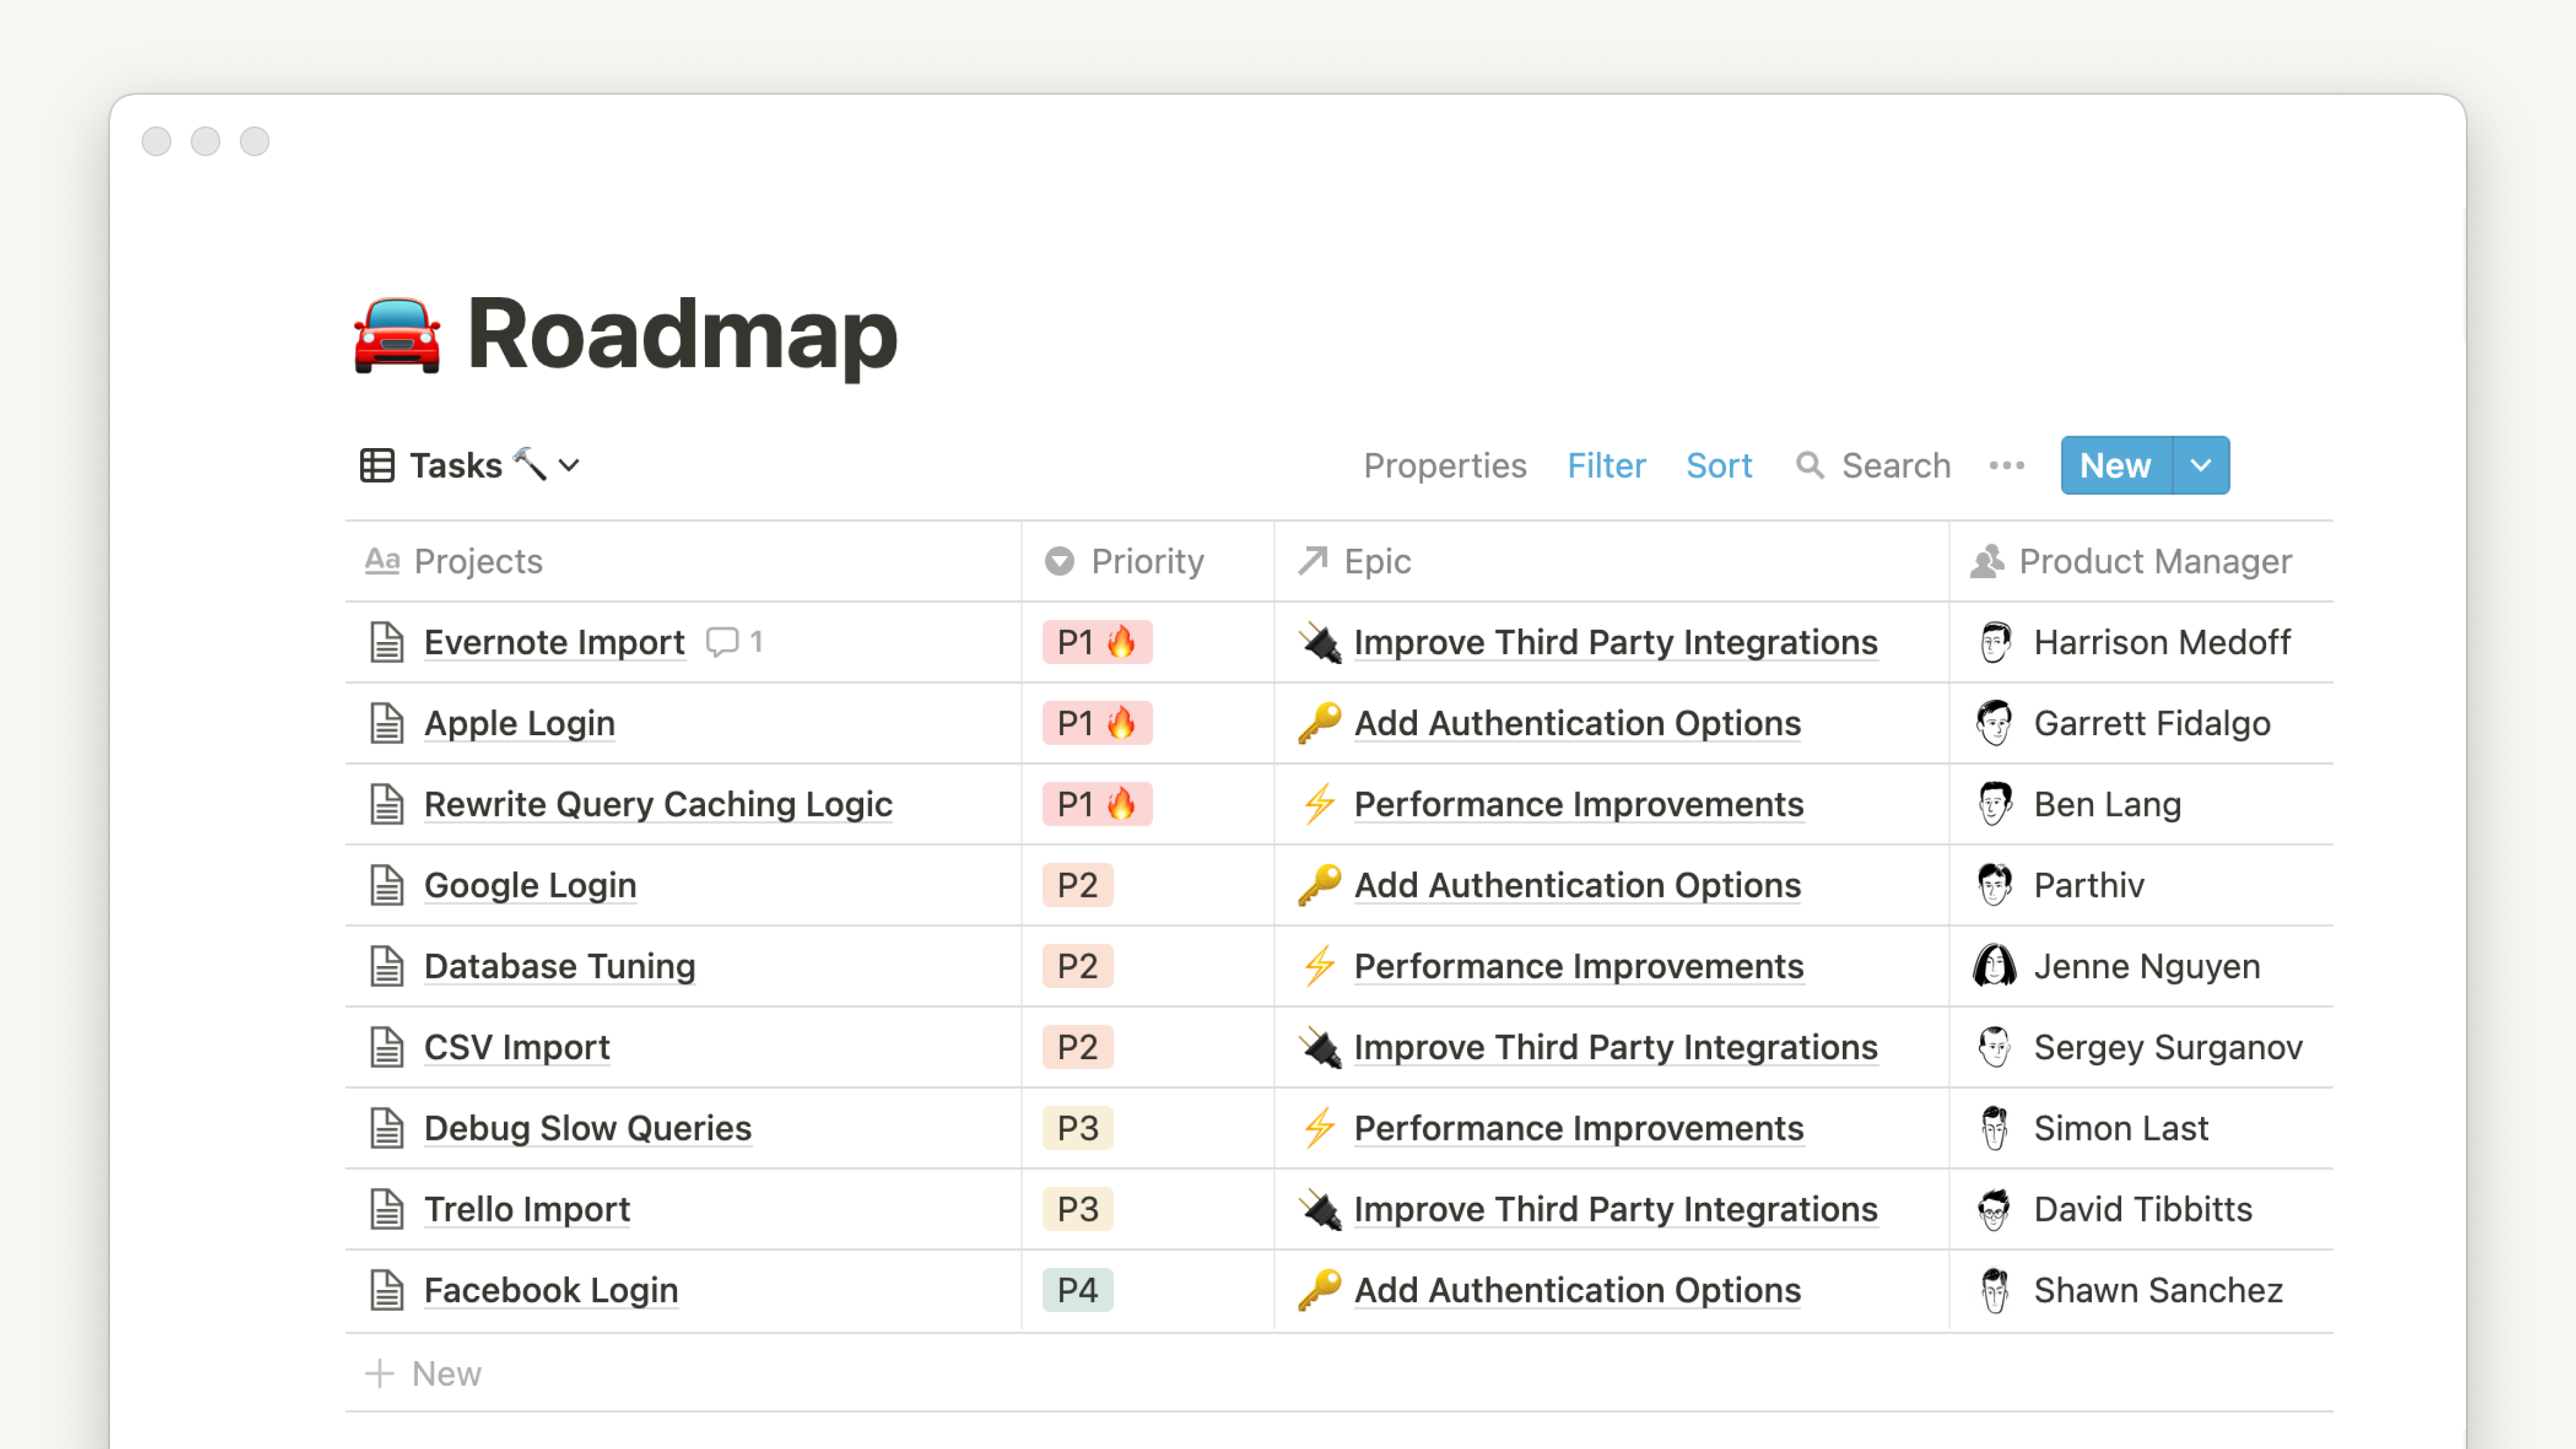Click the blue New button
The image size is (2576, 1449).
2115,465
